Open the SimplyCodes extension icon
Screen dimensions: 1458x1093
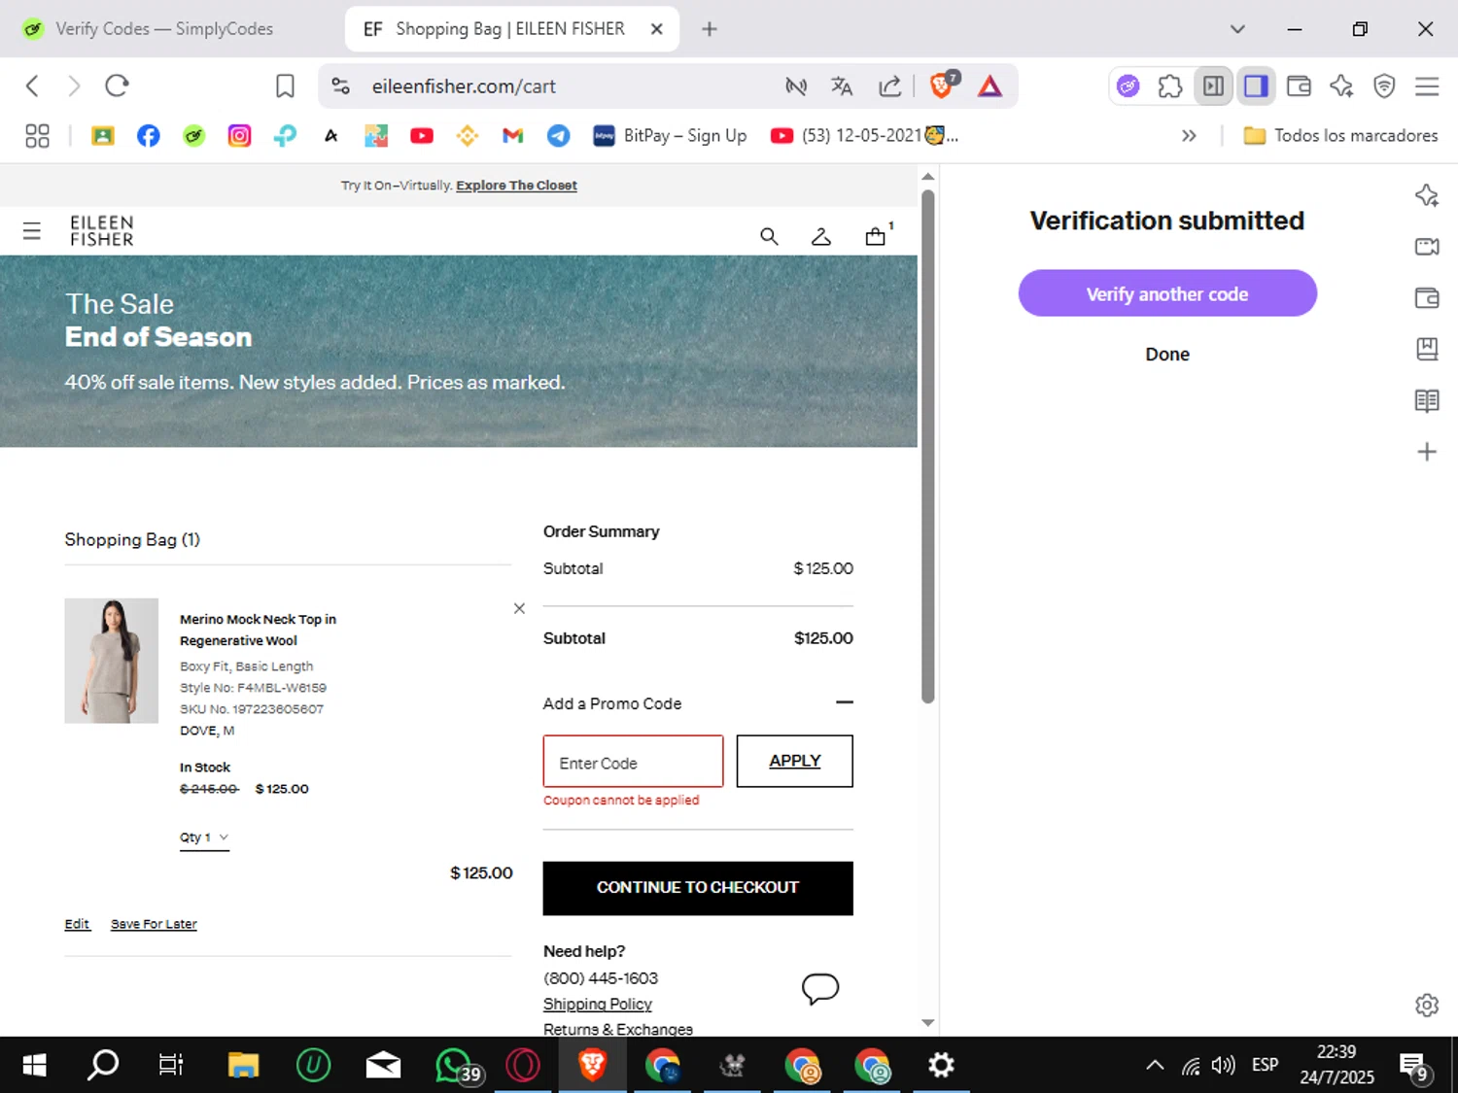click(x=1128, y=86)
